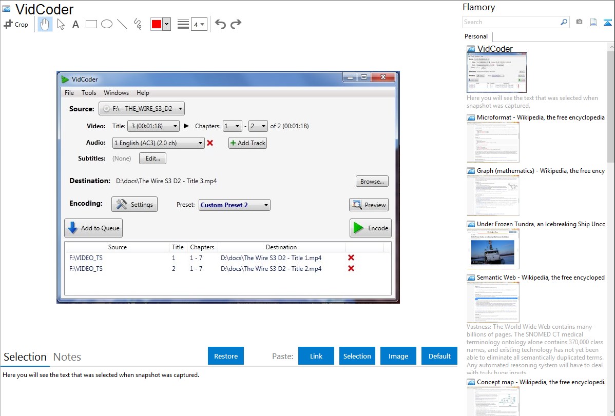Click the subtitles Edit... button

pyautogui.click(x=152, y=159)
